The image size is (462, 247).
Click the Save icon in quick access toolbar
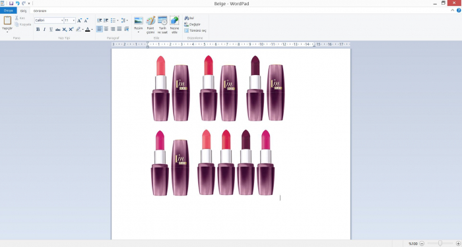point(11,3)
